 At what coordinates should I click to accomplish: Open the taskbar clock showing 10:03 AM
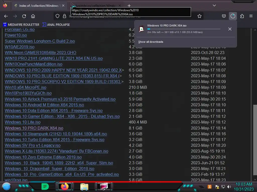point(244,186)
